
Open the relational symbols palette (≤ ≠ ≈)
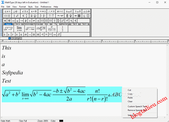point(7,11)
